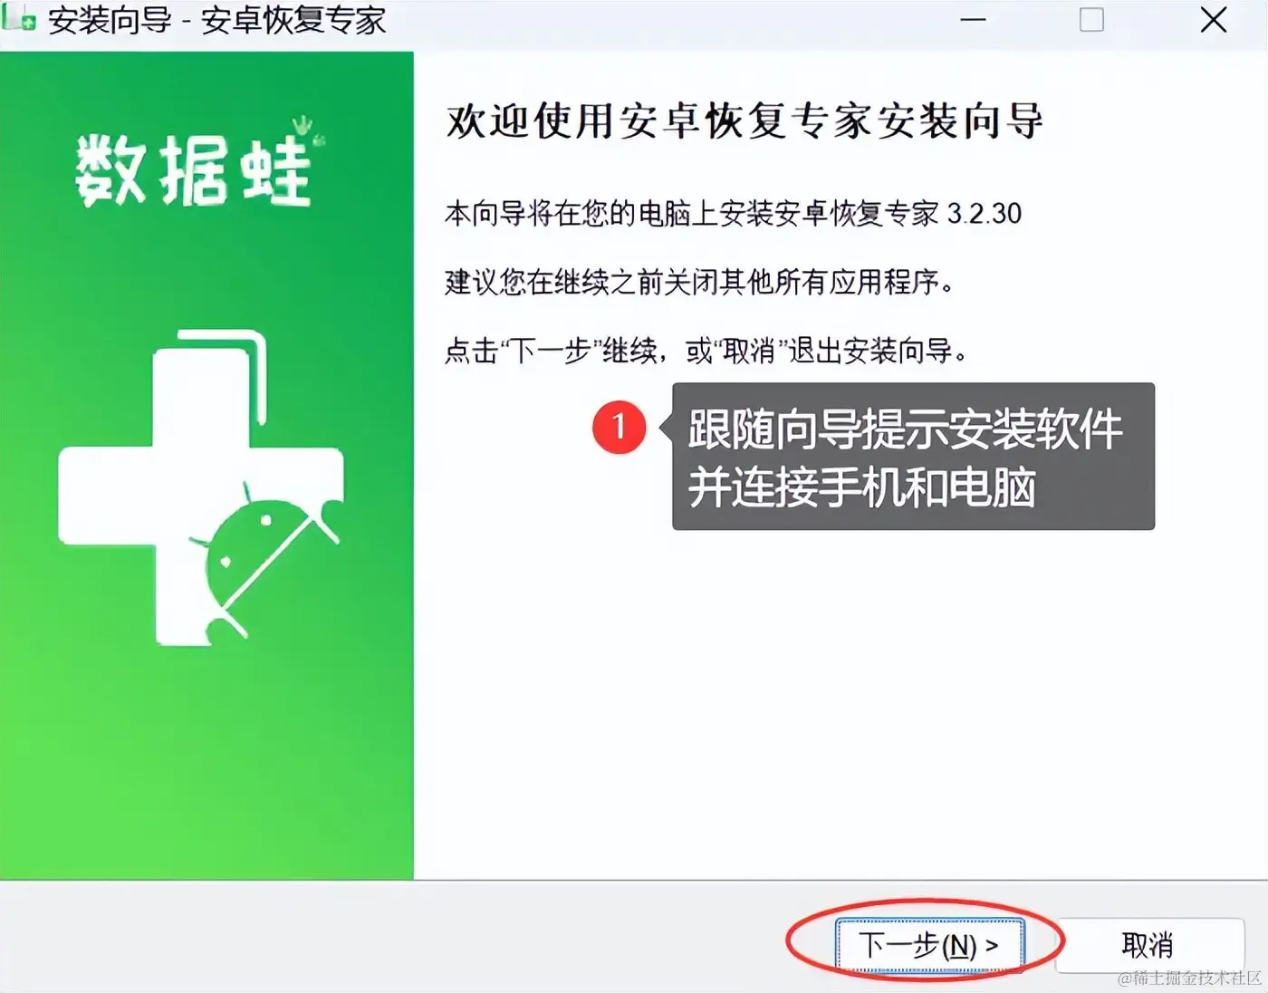Maximize the installer window
The height and width of the screenshot is (993, 1268).
coord(1091,19)
